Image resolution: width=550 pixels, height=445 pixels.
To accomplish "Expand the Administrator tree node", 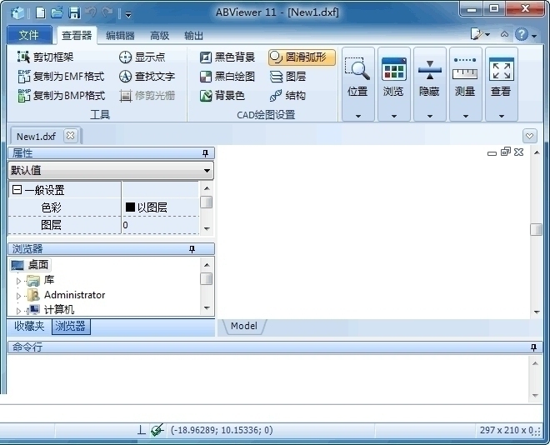I will tap(18, 296).
